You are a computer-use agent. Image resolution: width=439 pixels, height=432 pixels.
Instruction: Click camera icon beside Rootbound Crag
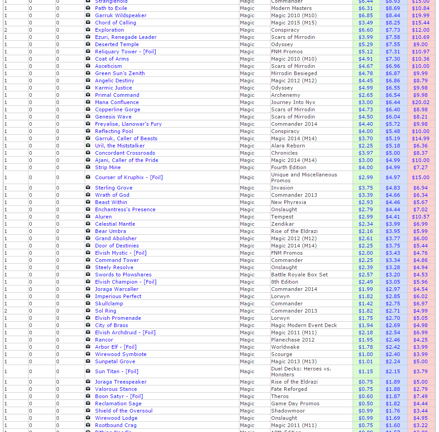pos(88,425)
